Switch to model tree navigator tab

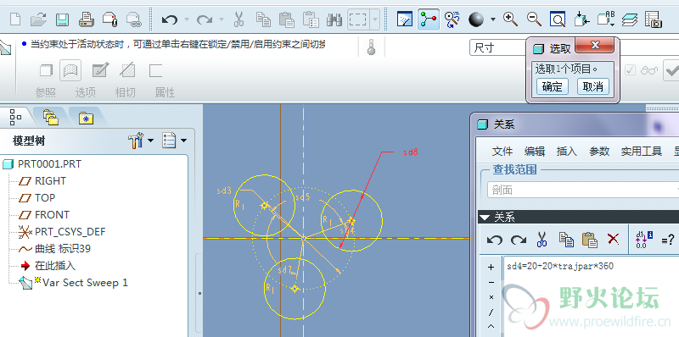[15, 117]
